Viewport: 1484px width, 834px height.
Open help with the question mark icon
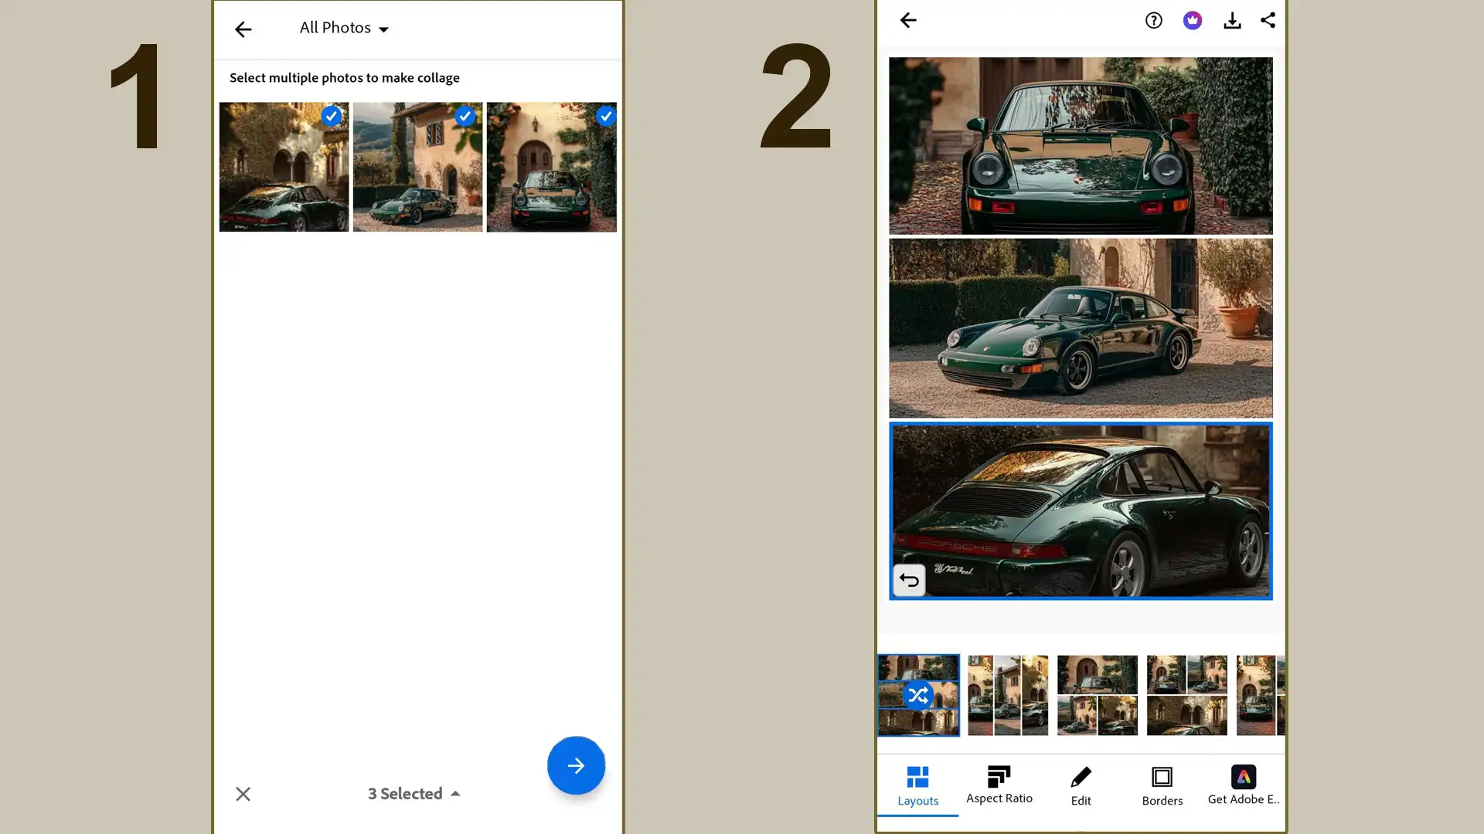click(1154, 20)
